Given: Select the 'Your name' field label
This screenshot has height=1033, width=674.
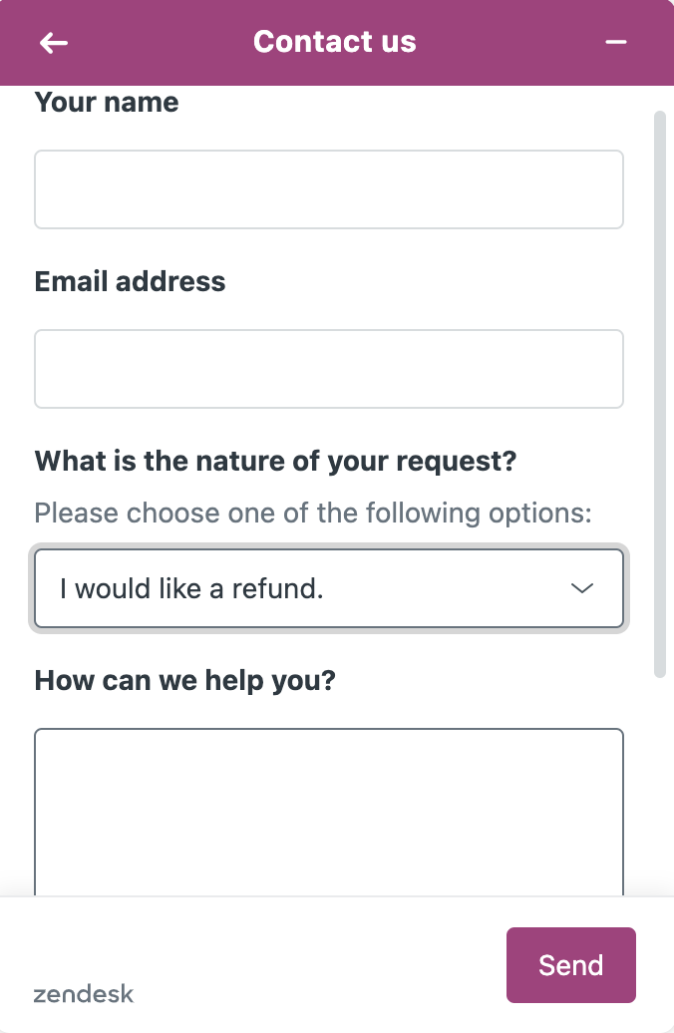Looking at the screenshot, I should click(x=107, y=103).
